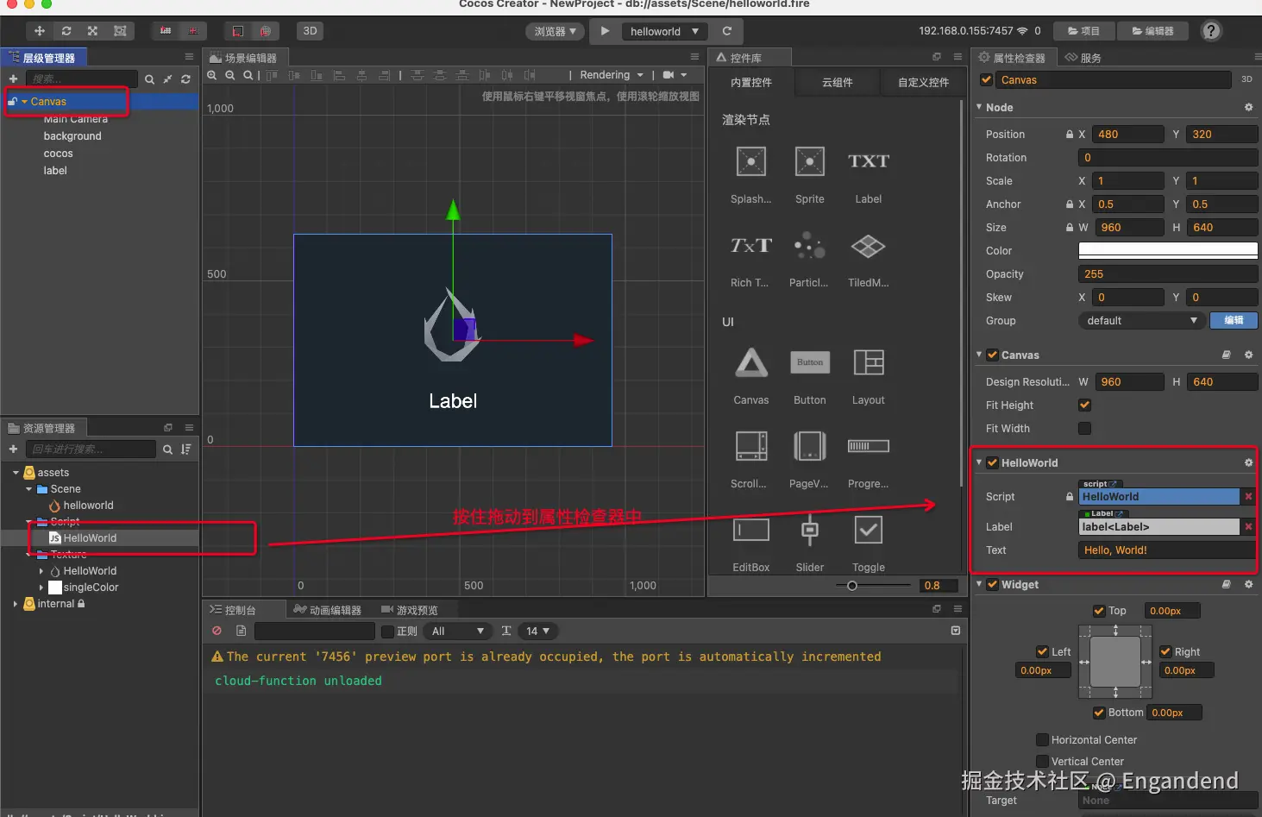This screenshot has height=817, width=1262.
Task: Zoom in the scene editor view
Action: coord(212,75)
